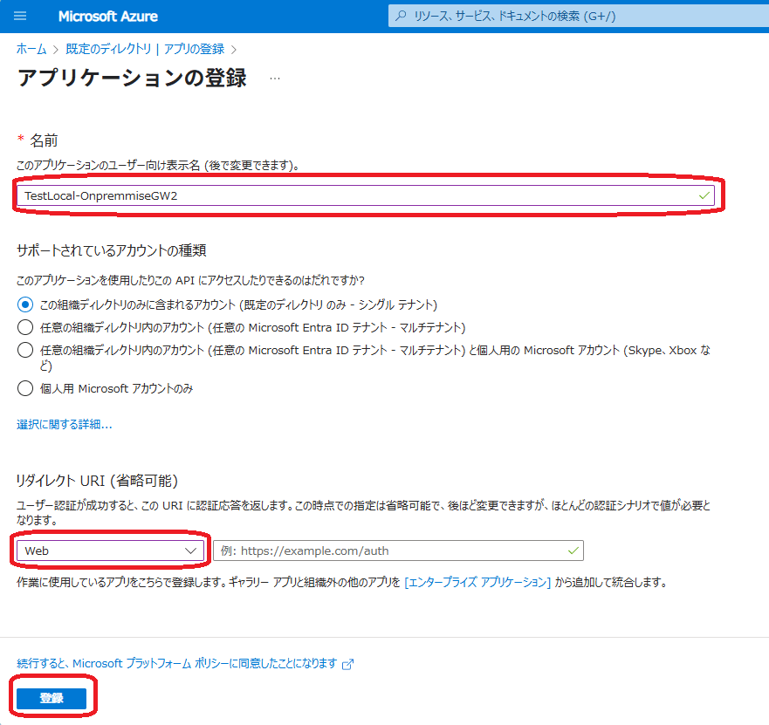769x725 pixels.
Task: Click the Microsoft Azure logo text
Action: coord(108,17)
